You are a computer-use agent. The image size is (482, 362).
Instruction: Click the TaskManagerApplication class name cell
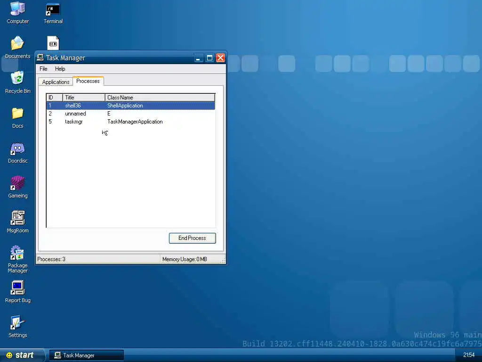click(x=135, y=122)
